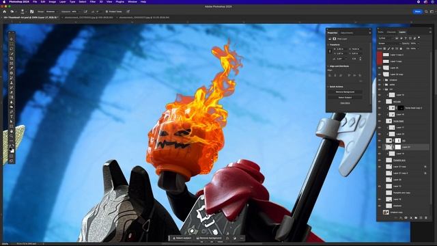Open the layer blend mode dropdown
The width and height of the screenshot is (437, 246).
(x=390, y=44)
